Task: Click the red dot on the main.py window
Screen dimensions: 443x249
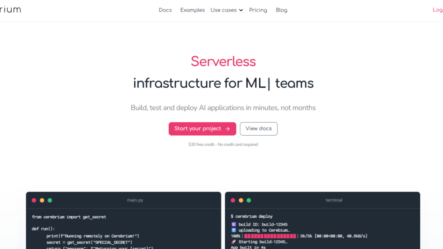Action: [34, 201]
